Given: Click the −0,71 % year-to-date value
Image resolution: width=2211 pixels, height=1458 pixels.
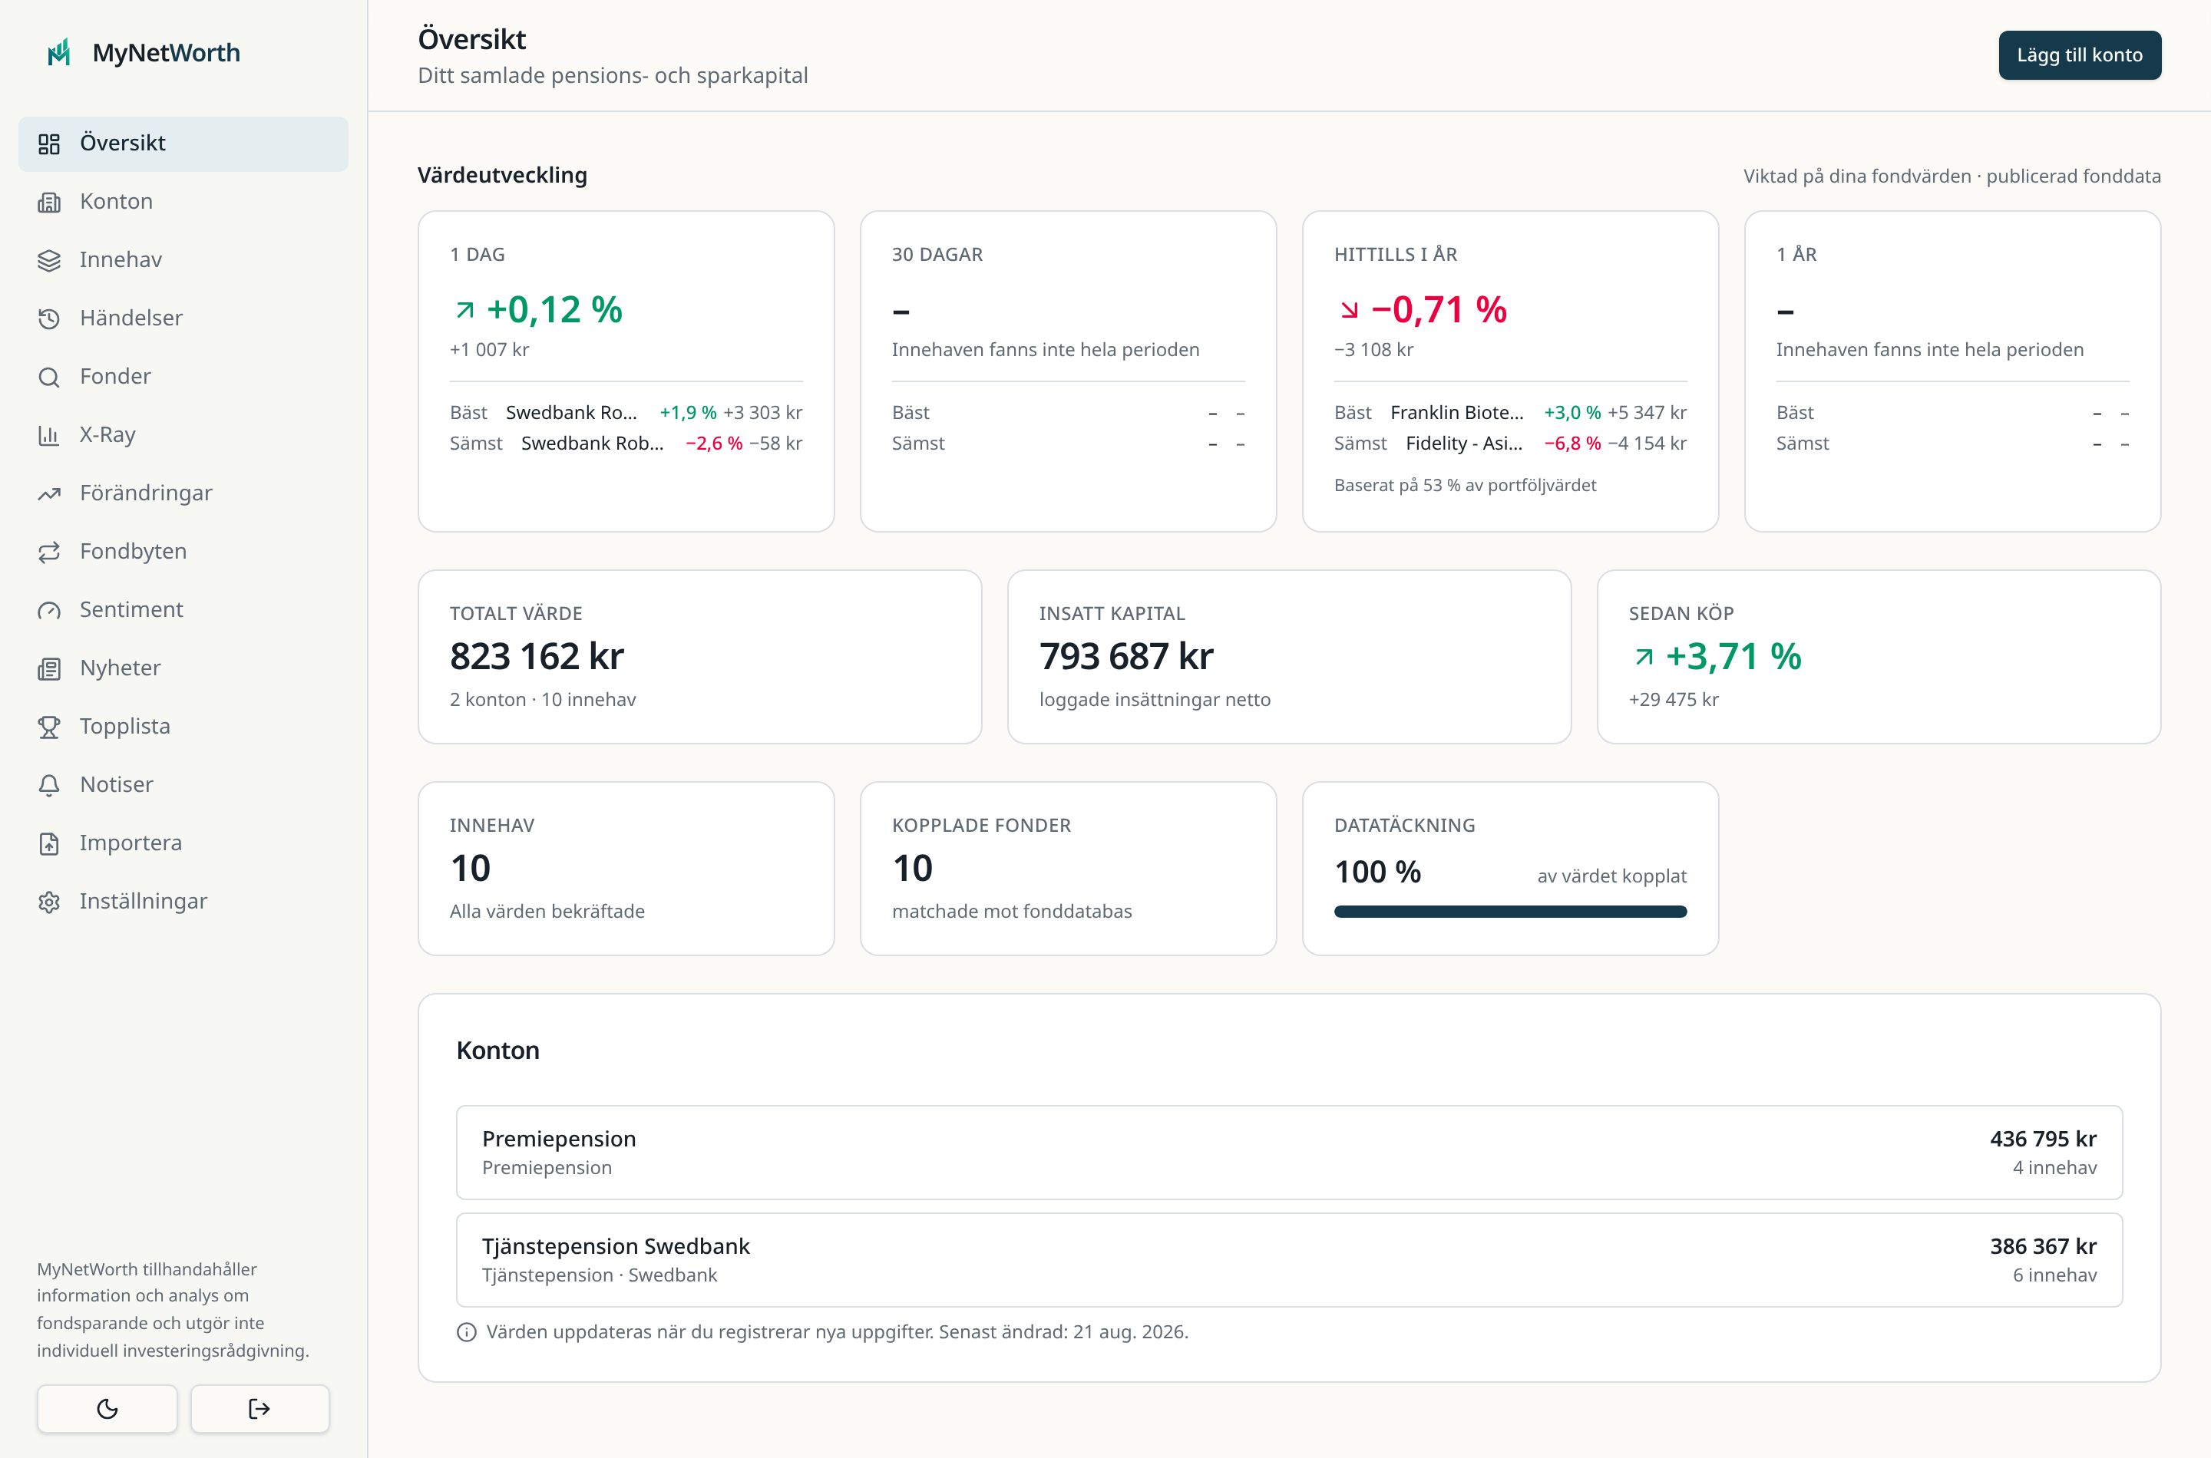Looking at the screenshot, I should point(1438,310).
